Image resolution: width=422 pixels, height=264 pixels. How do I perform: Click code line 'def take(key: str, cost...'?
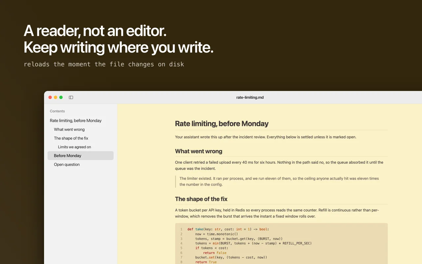[x=228, y=229]
